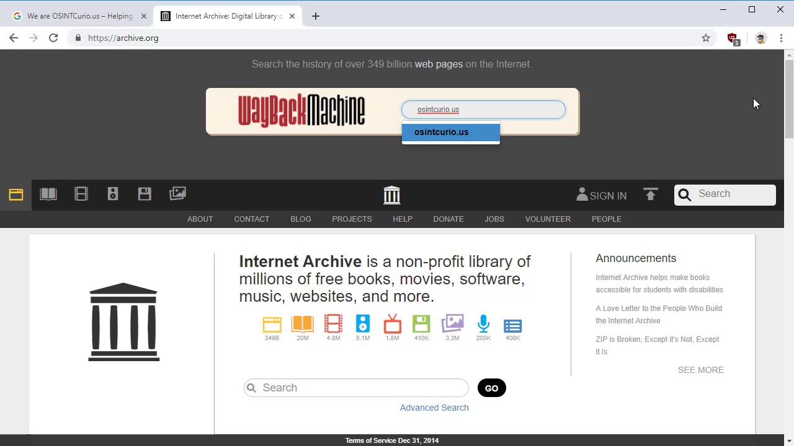Open the ZIP is Broken announcement
The width and height of the screenshot is (794, 446).
(658, 346)
